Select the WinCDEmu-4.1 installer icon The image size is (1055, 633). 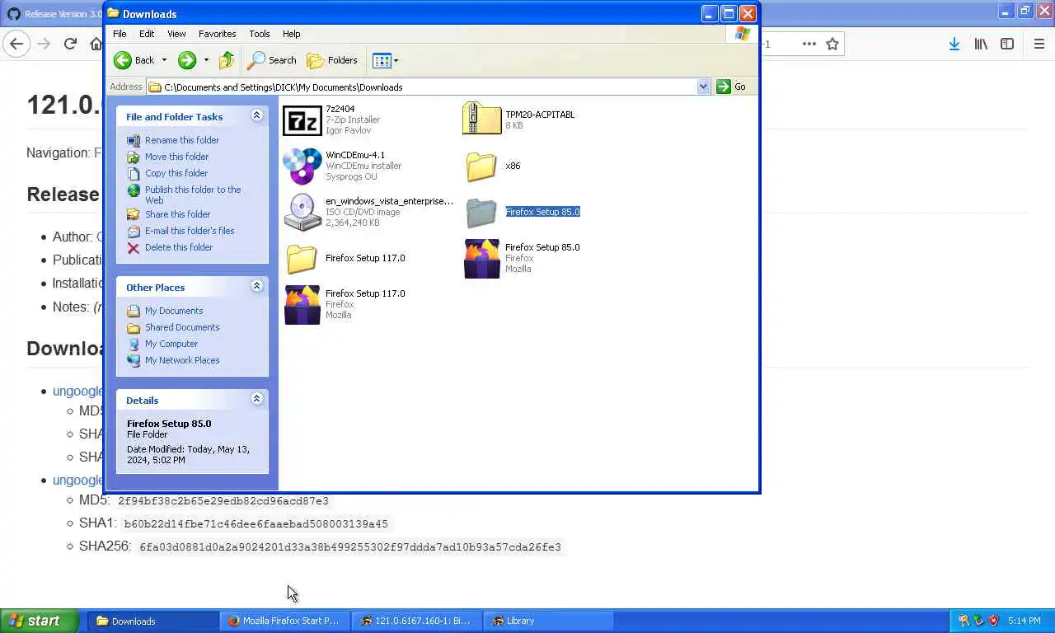pyautogui.click(x=302, y=166)
